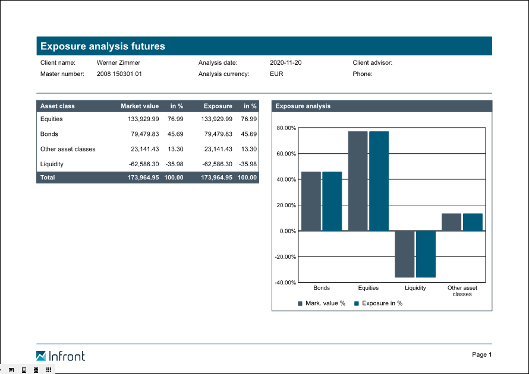Select the 3x3 thumbnail grid view icon
Image resolution: width=529 pixels, height=374 pixels.
point(49,370)
